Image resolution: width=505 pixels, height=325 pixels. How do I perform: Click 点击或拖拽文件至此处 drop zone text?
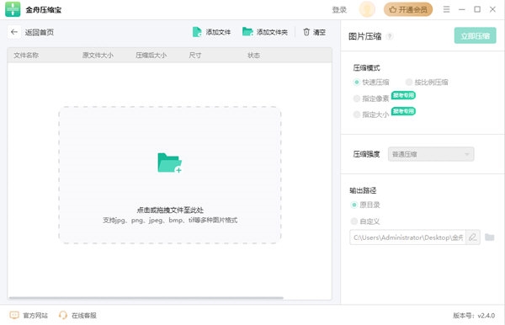[170, 210]
